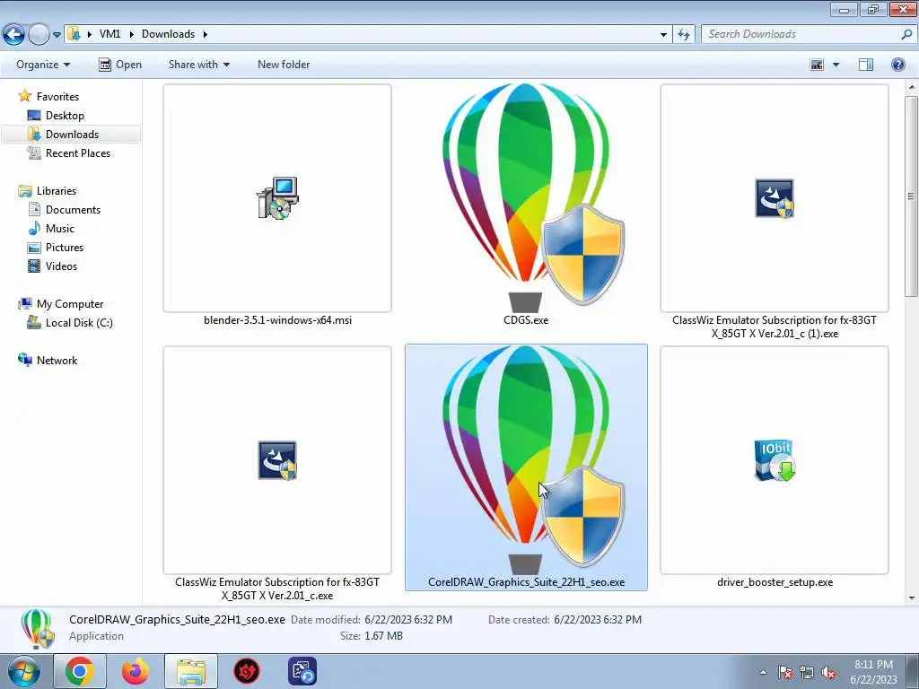Select the blender-3.5.1-windows-x64.msi installer icon

[x=277, y=198]
